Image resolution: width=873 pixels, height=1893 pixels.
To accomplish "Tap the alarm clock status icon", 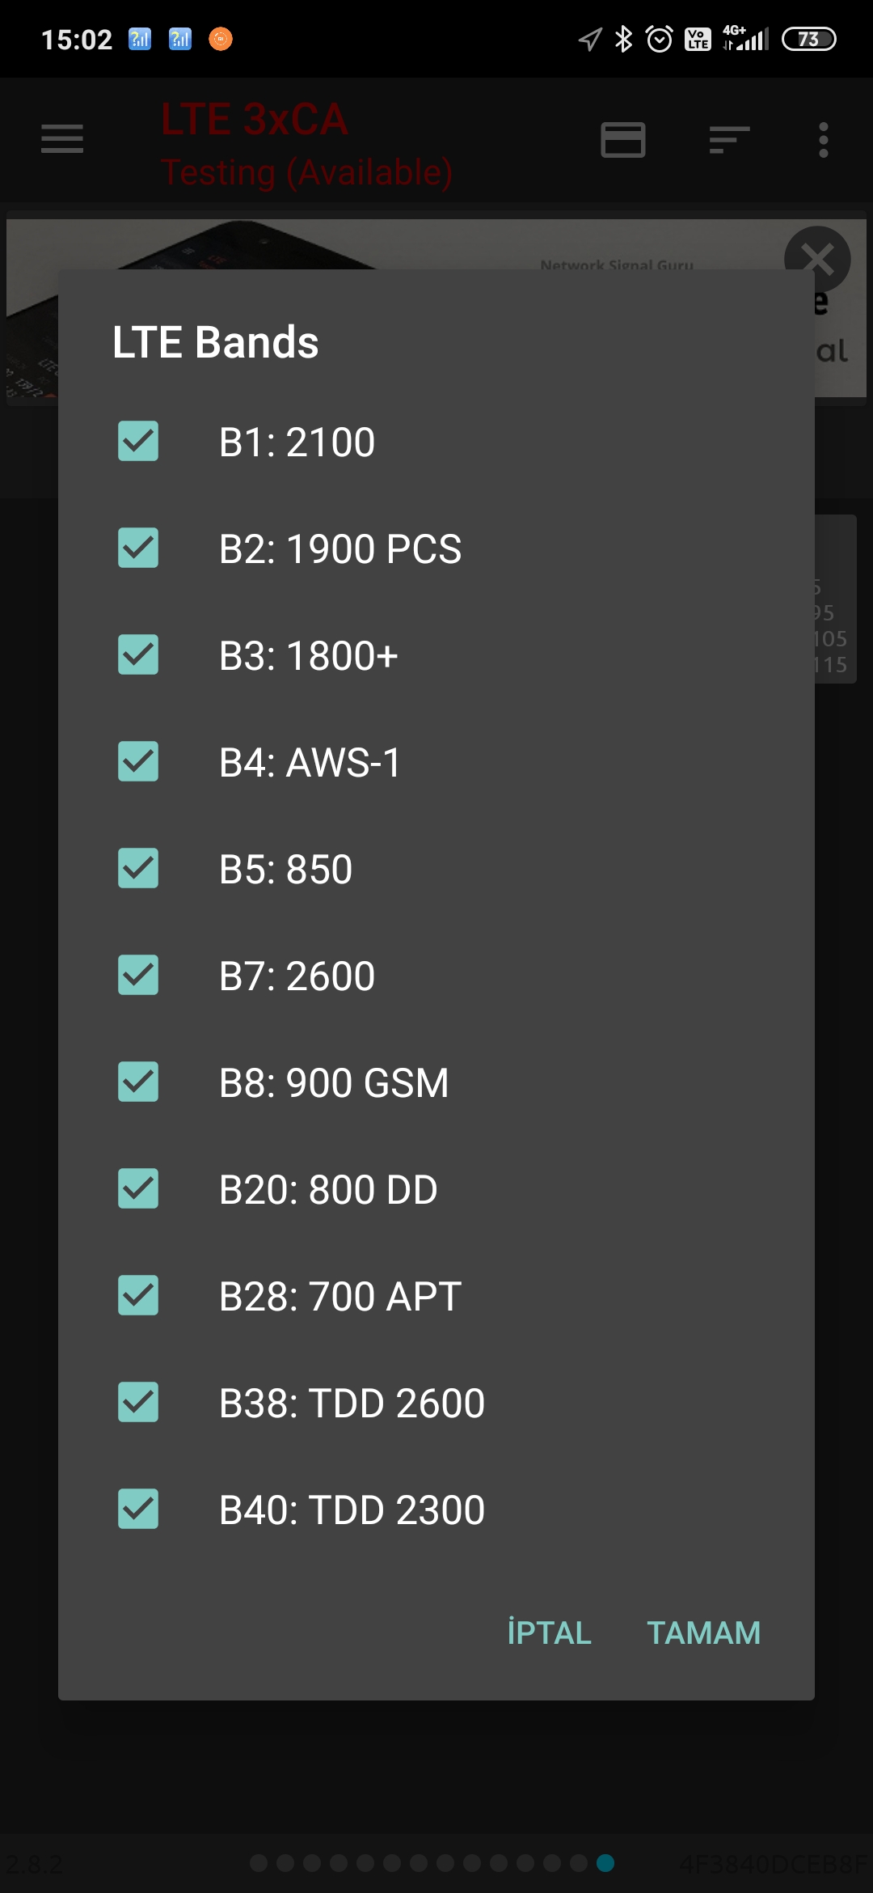I will click(660, 39).
